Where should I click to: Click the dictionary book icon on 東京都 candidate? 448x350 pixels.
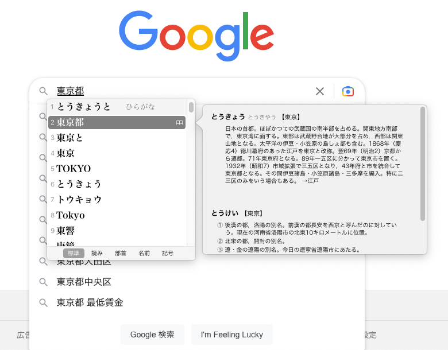pyautogui.click(x=179, y=122)
